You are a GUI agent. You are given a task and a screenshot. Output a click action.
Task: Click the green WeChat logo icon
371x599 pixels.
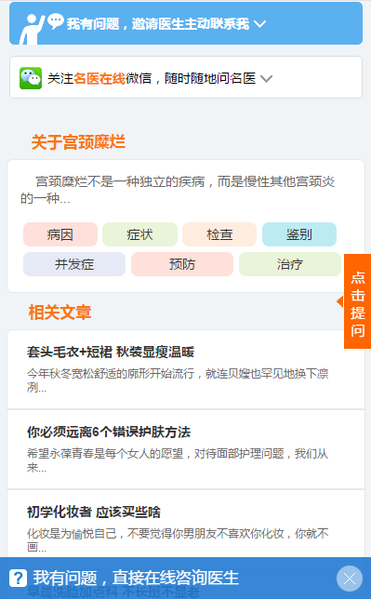point(31,78)
